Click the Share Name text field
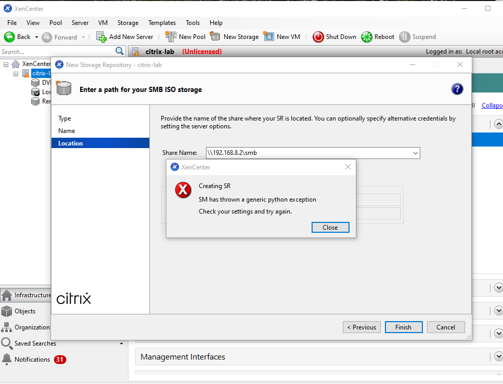The image size is (503, 384). 308,153
